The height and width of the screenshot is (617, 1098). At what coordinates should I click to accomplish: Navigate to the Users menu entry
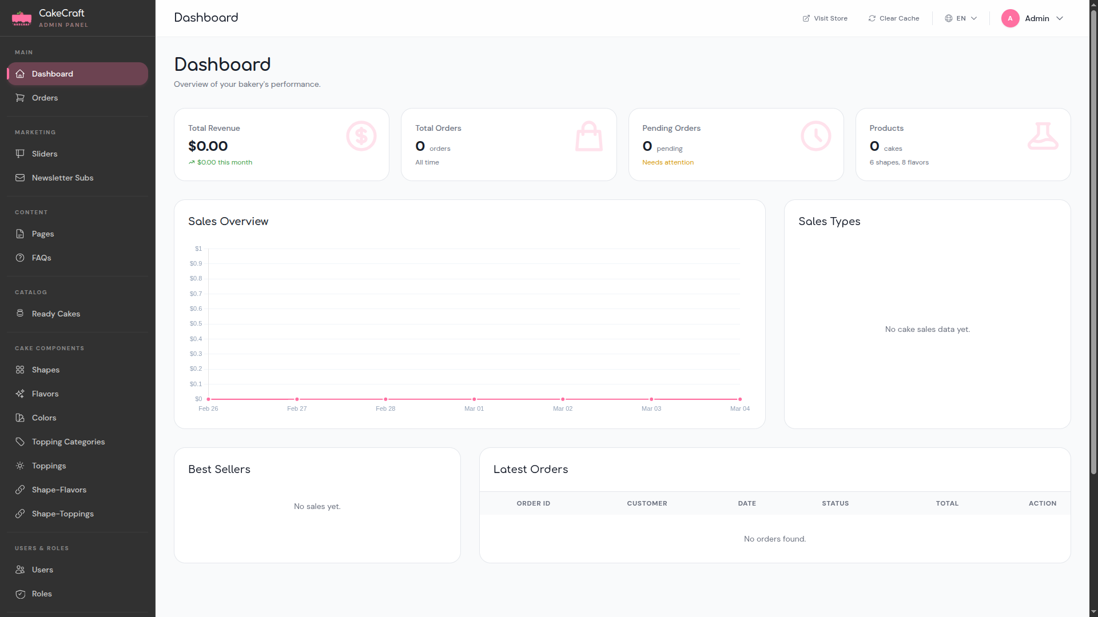point(42,570)
